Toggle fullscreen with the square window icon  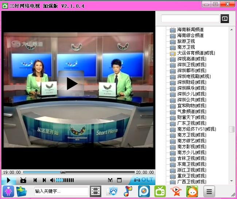pos(119,180)
